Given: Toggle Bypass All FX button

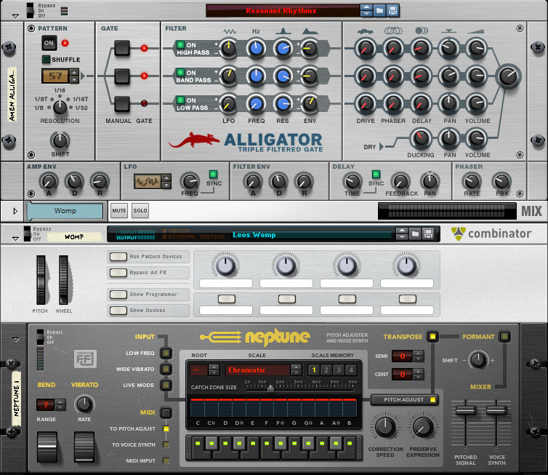Looking at the screenshot, I should point(118,273).
